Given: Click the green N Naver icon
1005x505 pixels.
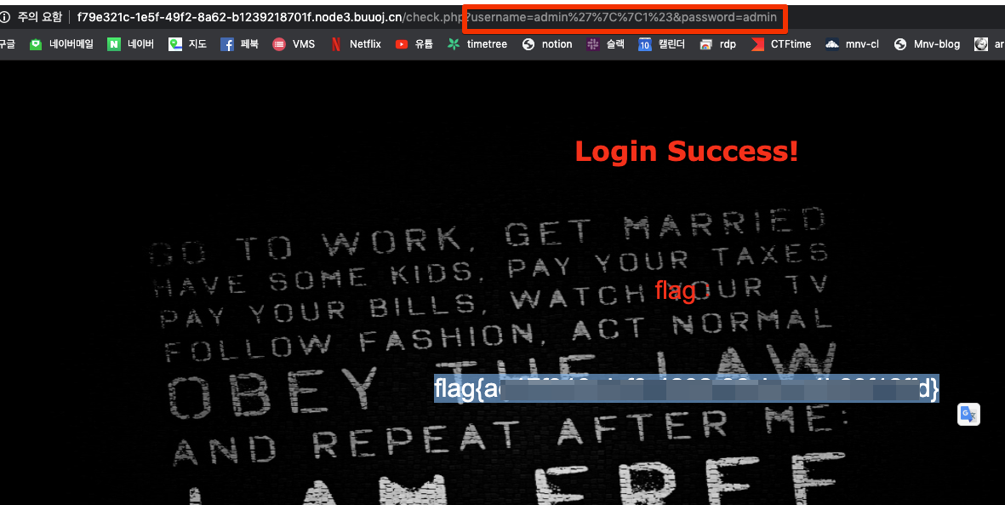Looking at the screenshot, I should (x=114, y=44).
